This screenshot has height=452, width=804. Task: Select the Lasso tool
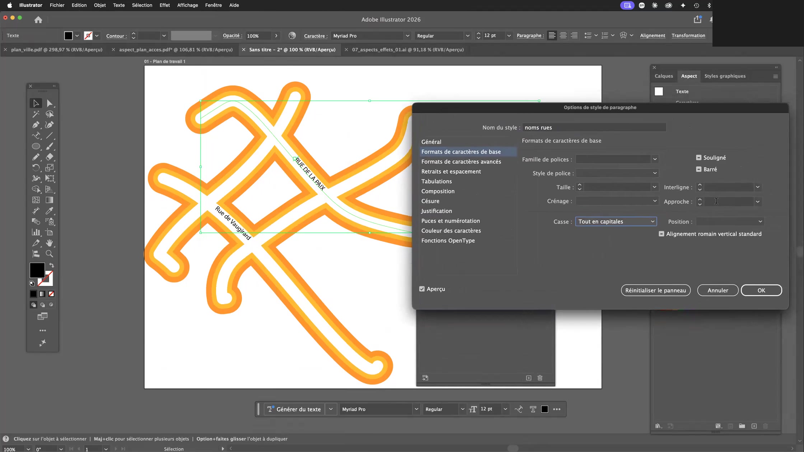50,114
